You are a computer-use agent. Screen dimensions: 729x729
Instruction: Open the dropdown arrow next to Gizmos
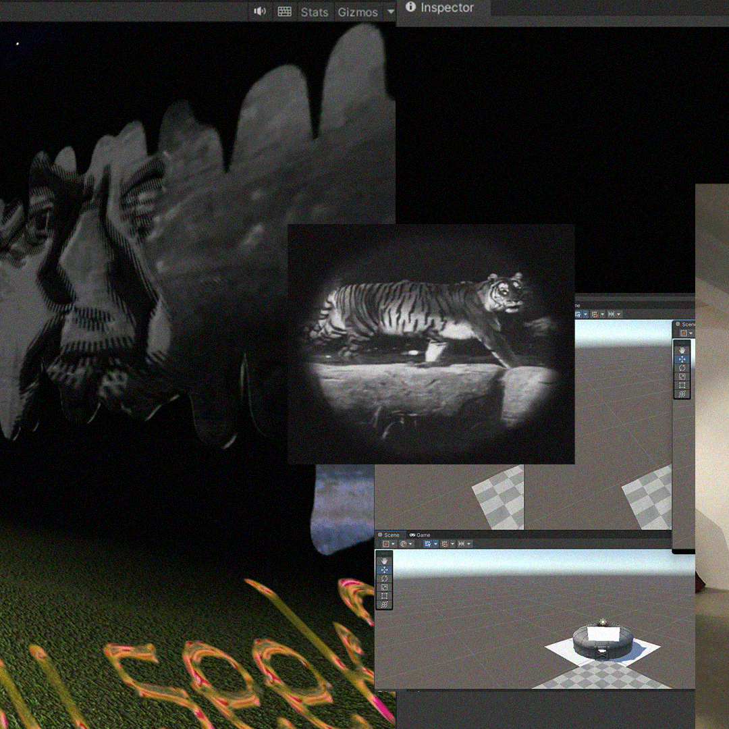pyautogui.click(x=391, y=11)
